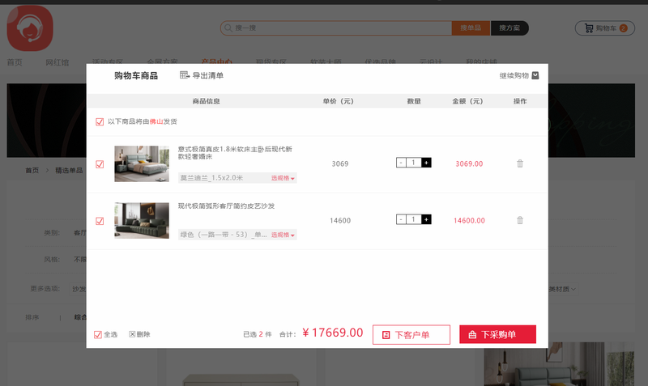This screenshot has height=386, width=648.
Task: Click the continue shopping close icon
Action: [x=535, y=75]
